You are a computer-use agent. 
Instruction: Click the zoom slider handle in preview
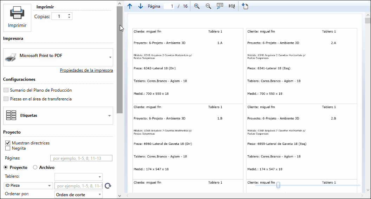278,185
